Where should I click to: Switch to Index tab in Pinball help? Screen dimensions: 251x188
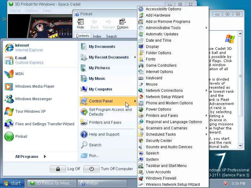pos(97,36)
